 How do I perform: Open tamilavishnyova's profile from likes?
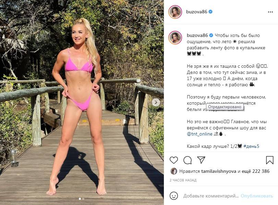click(219, 171)
